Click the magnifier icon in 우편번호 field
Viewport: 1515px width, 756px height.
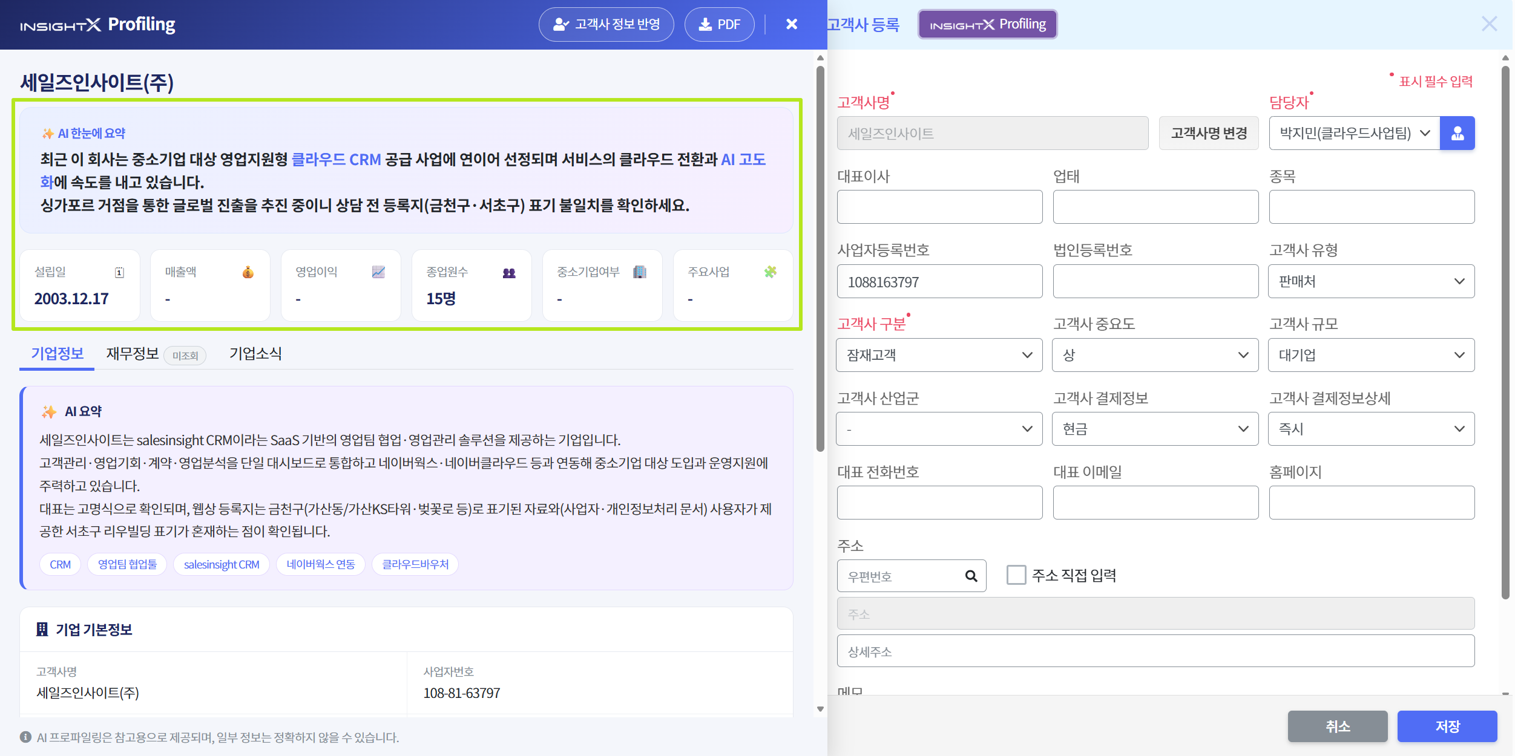971,576
